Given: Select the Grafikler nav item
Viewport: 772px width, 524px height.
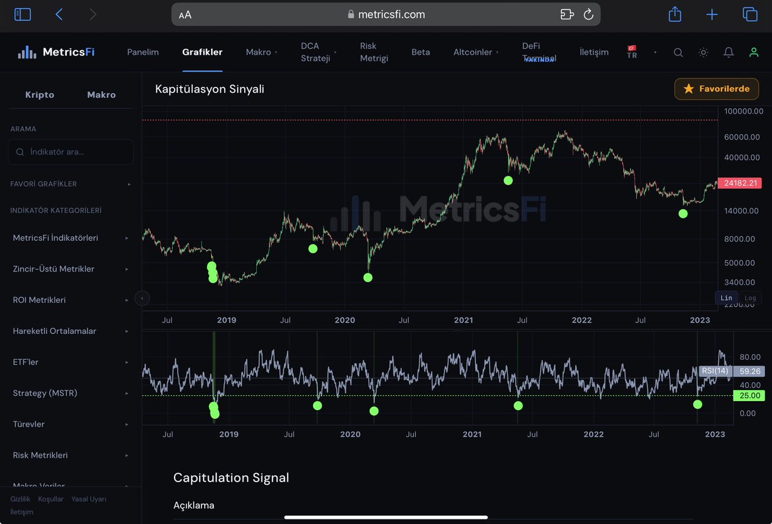Looking at the screenshot, I should (x=202, y=52).
